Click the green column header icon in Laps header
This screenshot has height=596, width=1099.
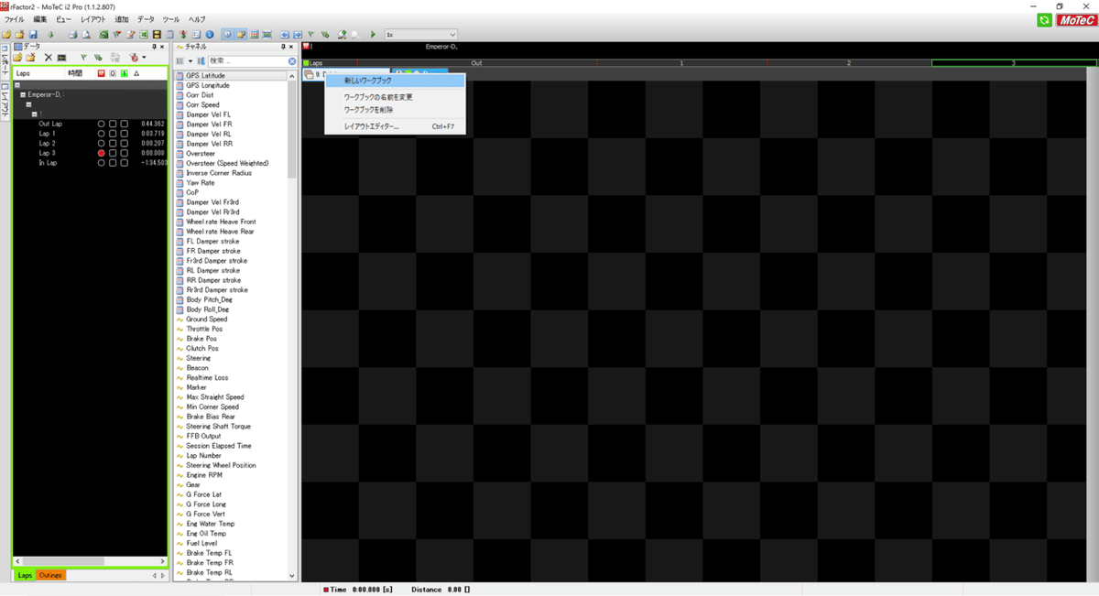tap(125, 72)
